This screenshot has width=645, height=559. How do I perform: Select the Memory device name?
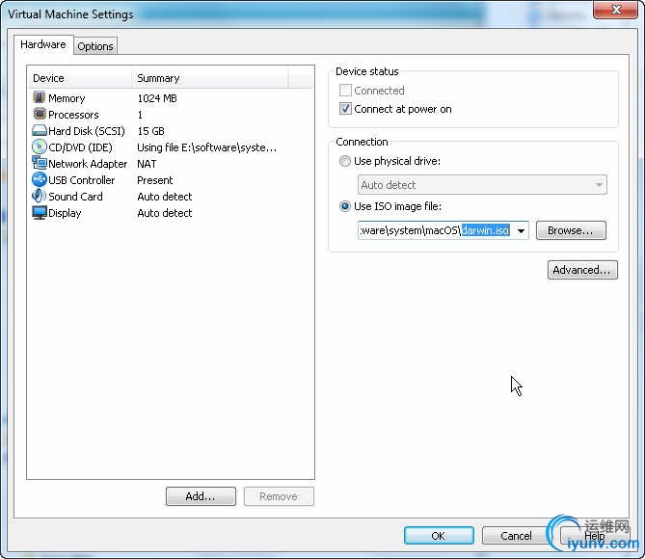point(67,98)
